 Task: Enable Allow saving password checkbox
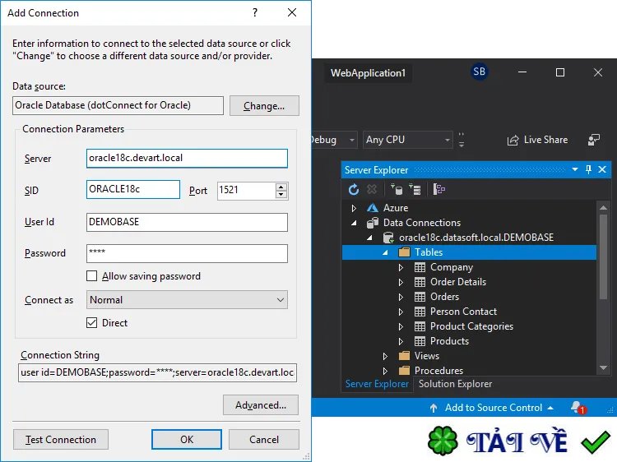click(91, 276)
